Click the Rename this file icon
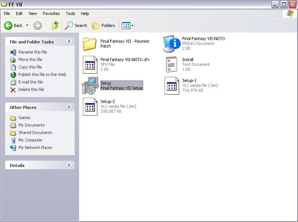This screenshot has width=298, height=222. [x=13, y=52]
